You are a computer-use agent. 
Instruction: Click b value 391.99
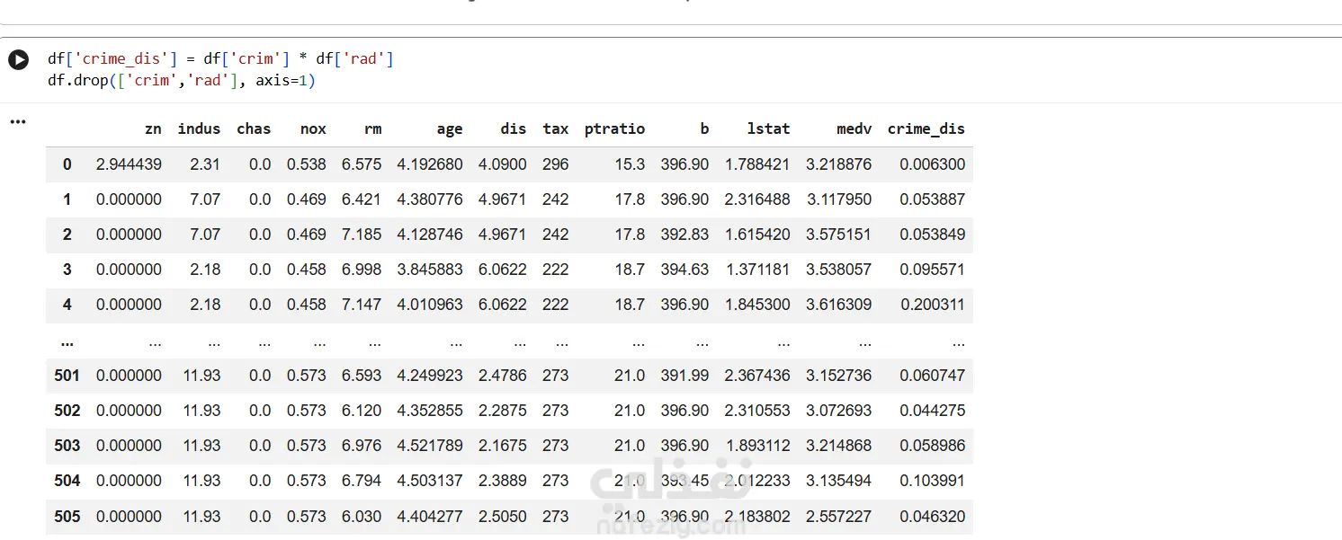pyautogui.click(x=684, y=376)
